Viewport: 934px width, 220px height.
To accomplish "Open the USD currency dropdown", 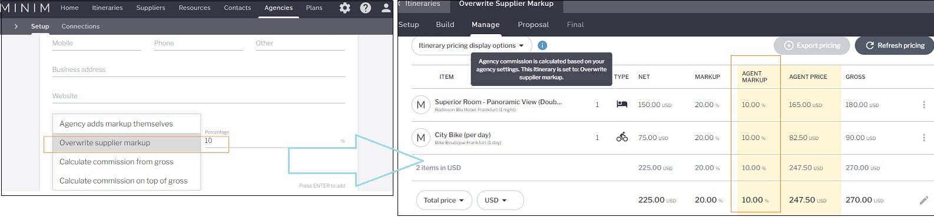I will tap(500, 200).
